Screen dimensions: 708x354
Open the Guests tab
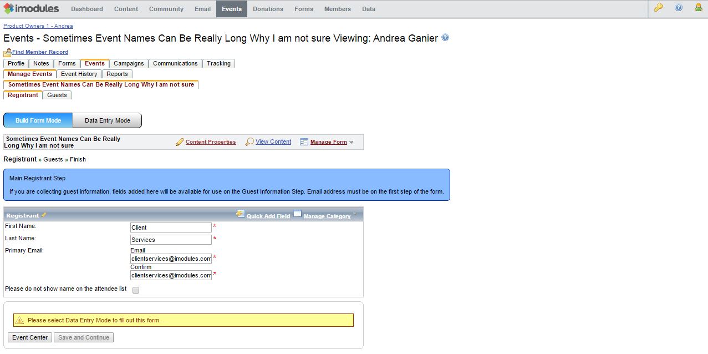pos(57,95)
